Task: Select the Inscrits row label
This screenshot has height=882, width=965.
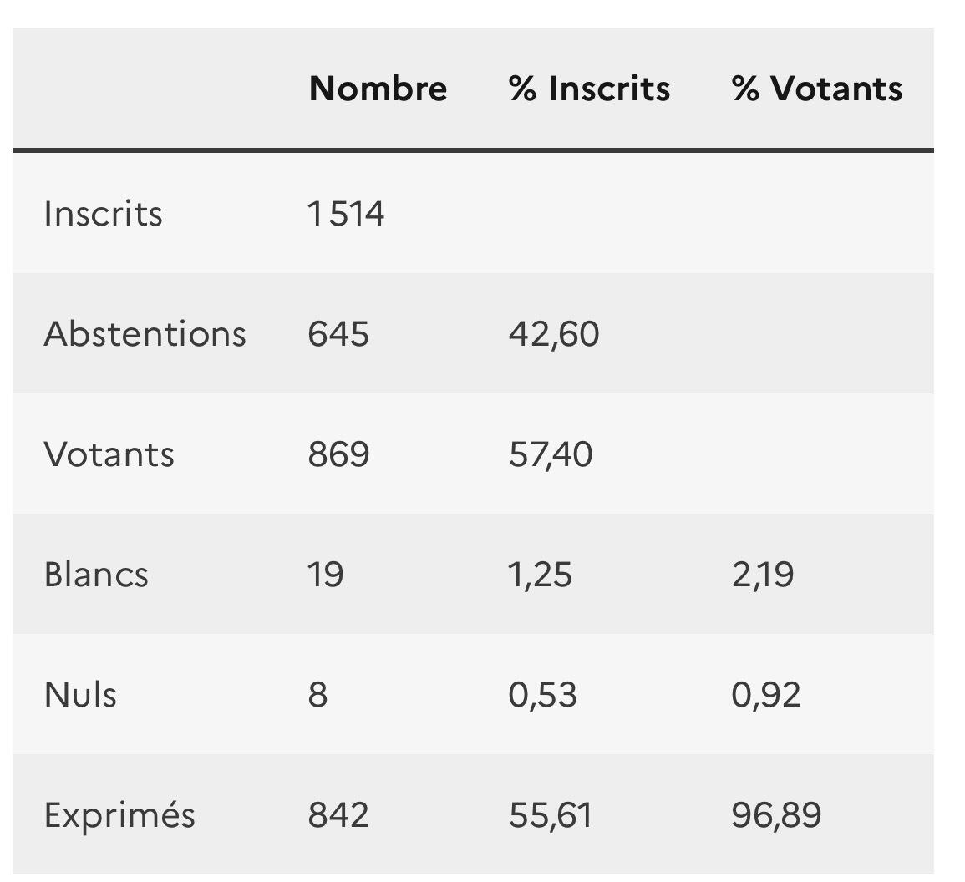Action: click(x=103, y=214)
